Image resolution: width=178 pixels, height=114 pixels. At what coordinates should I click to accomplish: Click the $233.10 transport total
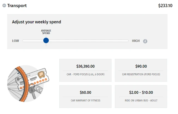click(x=165, y=6)
